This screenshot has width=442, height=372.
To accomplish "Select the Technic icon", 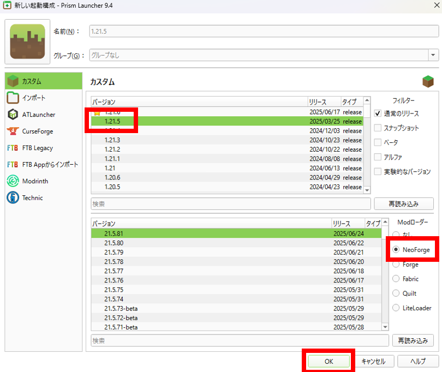I will 13,197.
